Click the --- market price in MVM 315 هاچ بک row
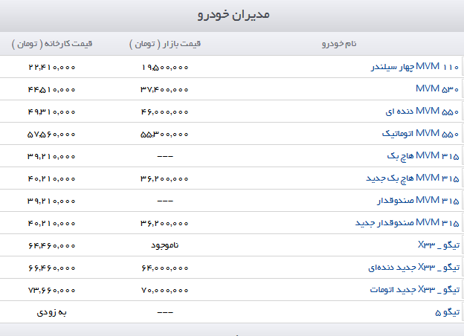464x336 pixels. (x=165, y=156)
